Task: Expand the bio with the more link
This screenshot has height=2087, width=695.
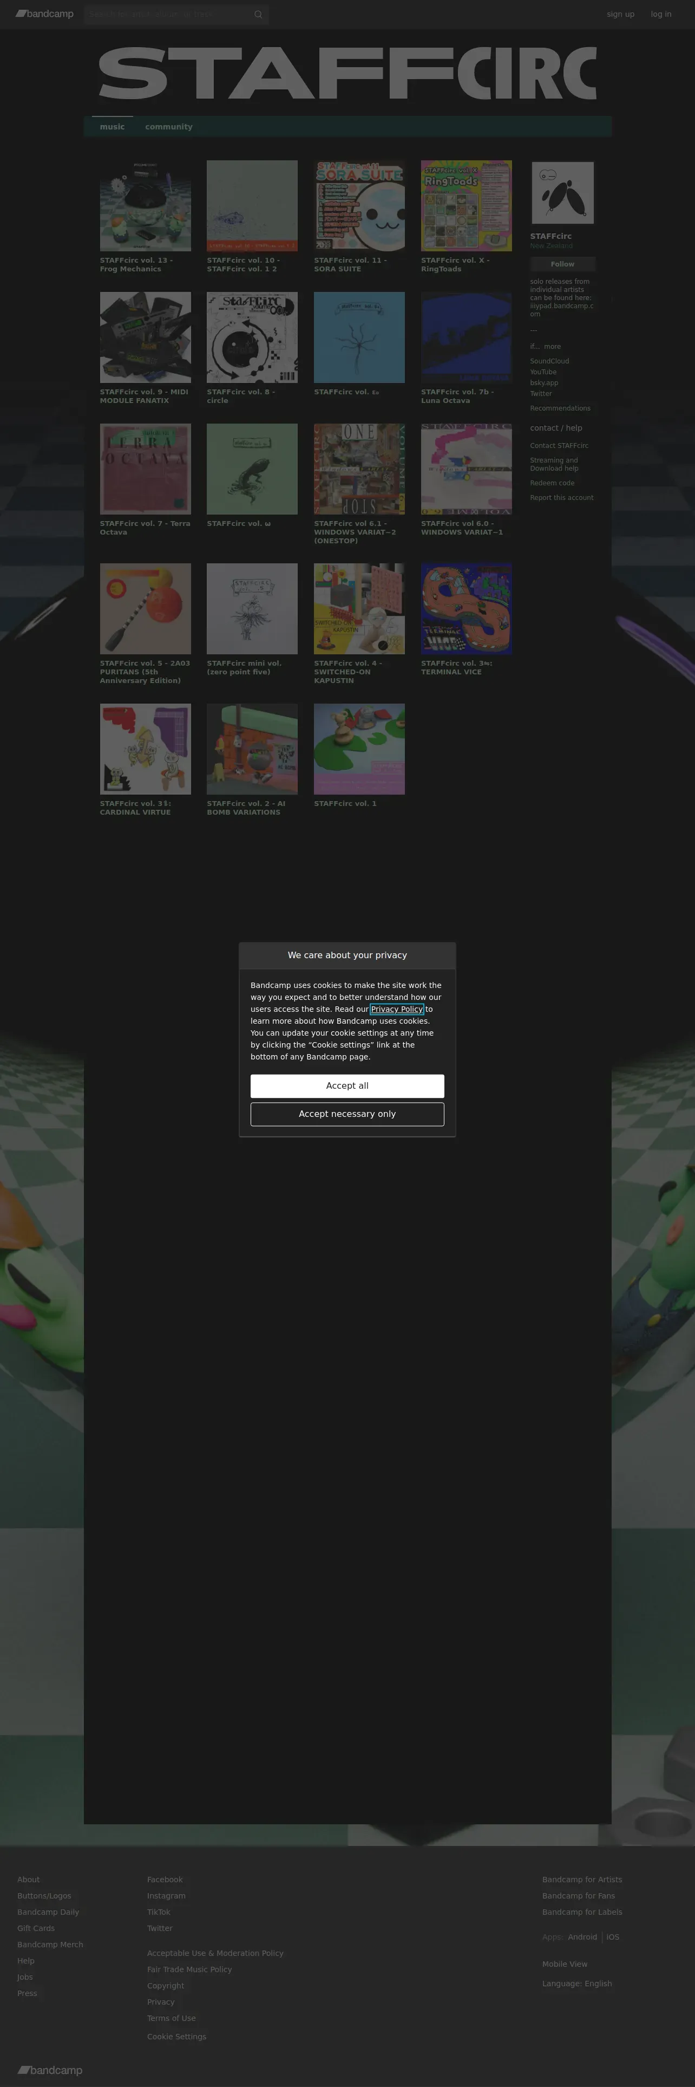Action: 553,347
